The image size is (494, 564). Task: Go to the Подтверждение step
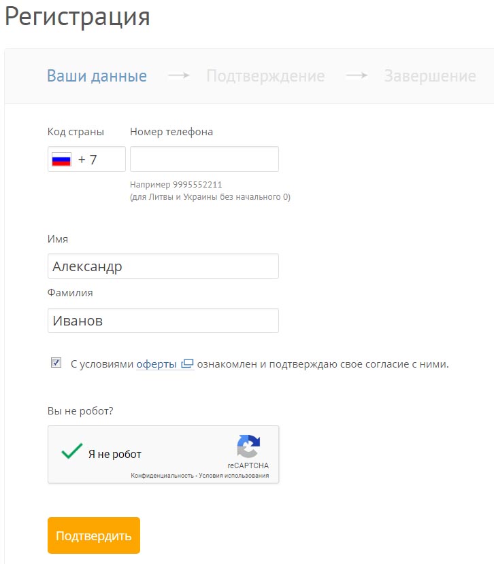265,76
